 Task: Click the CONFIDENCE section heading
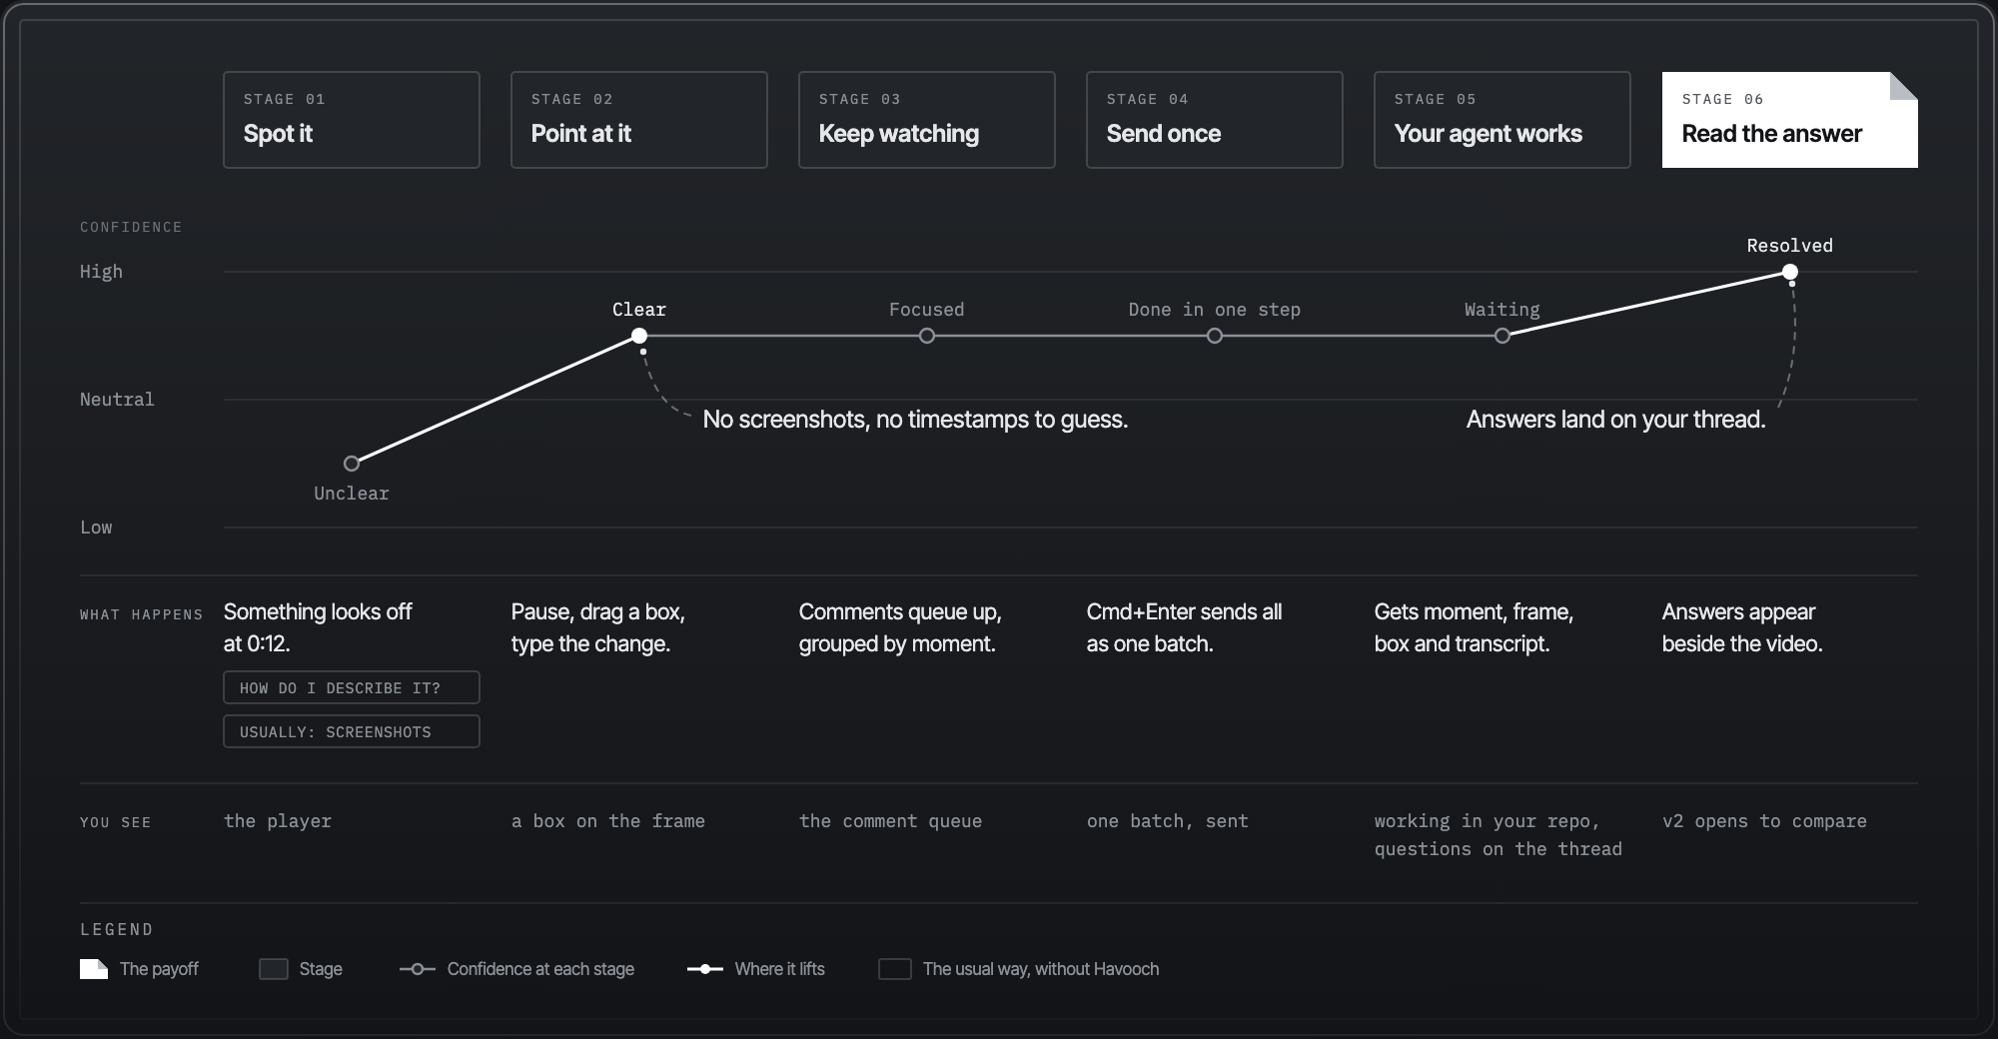point(131,227)
